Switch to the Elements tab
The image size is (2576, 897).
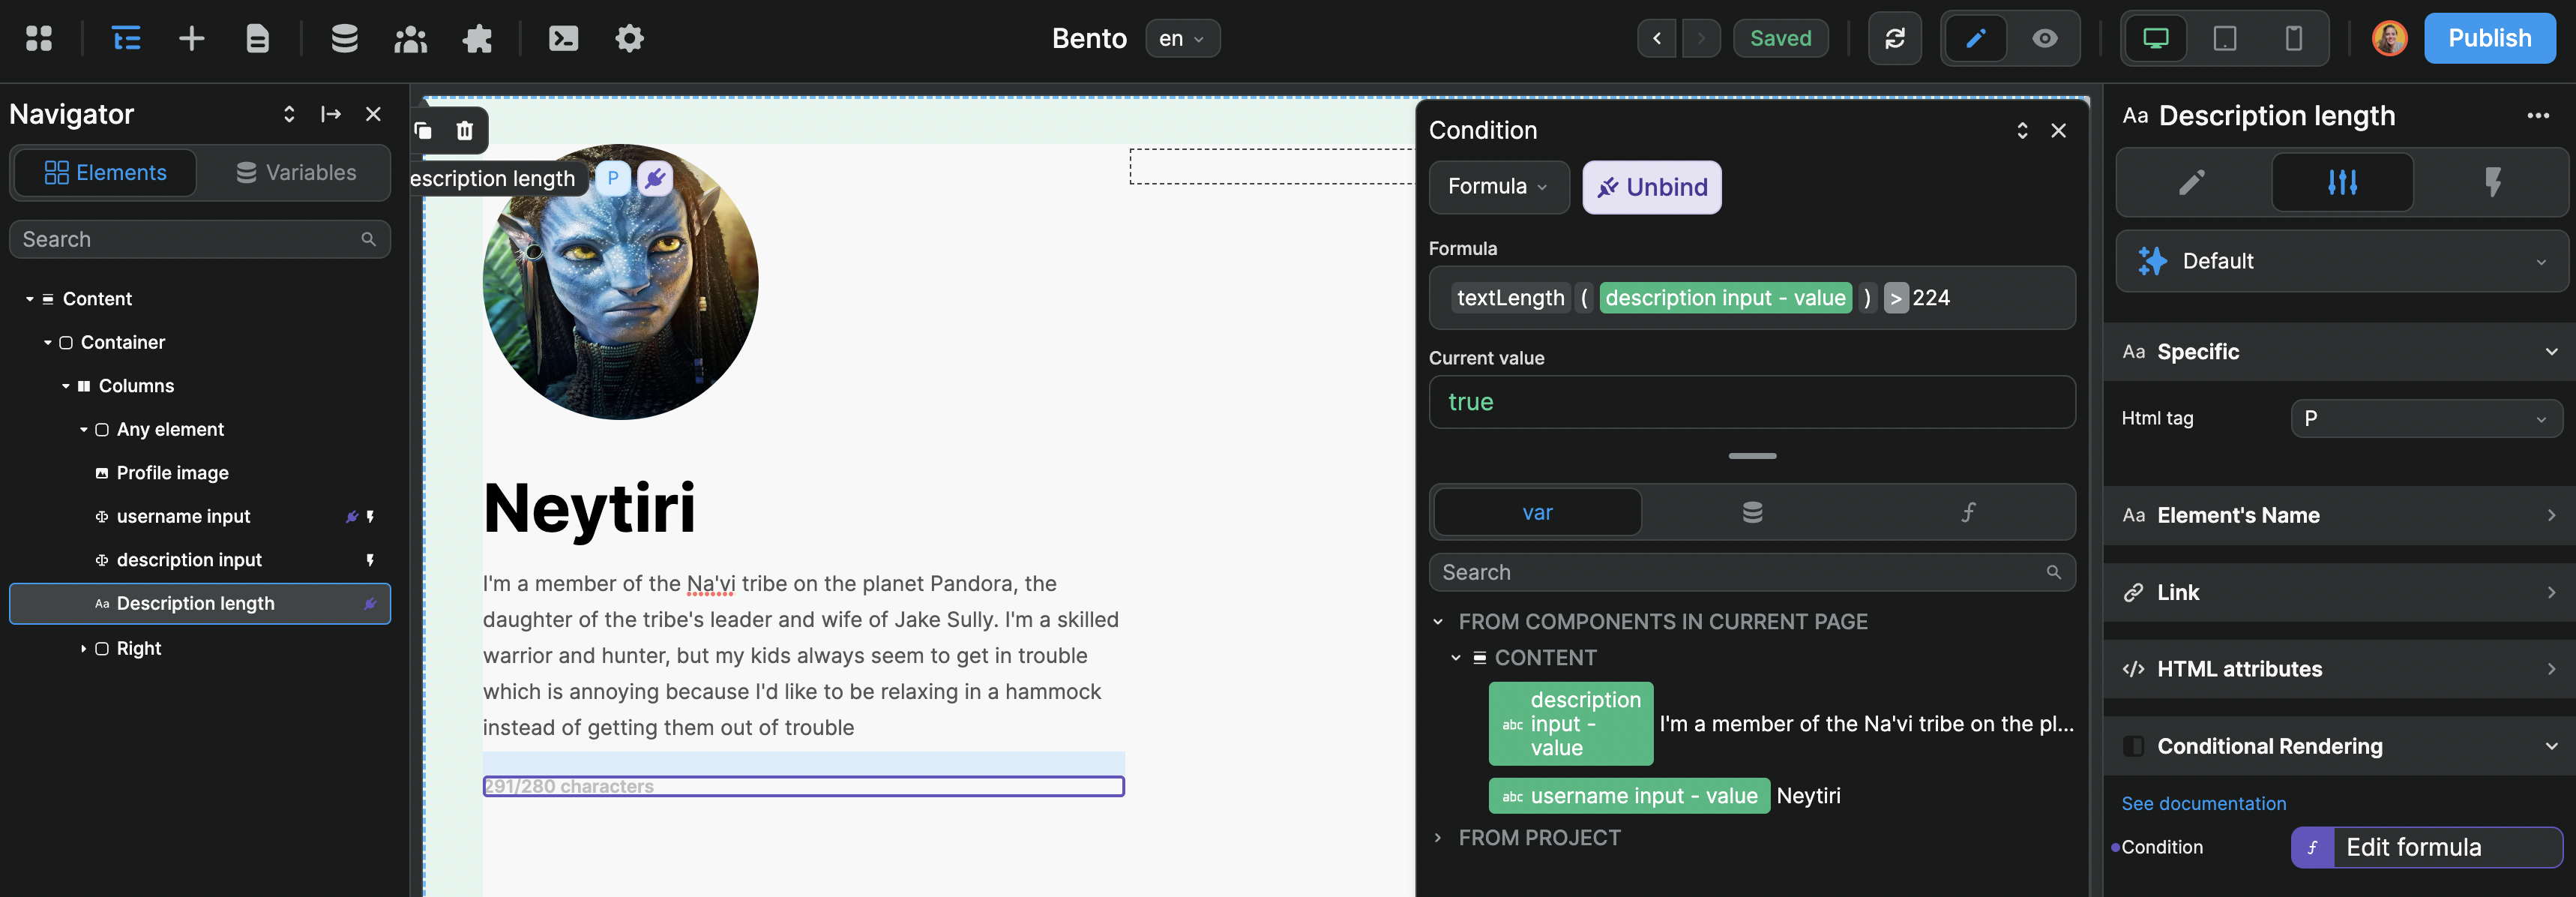click(105, 172)
